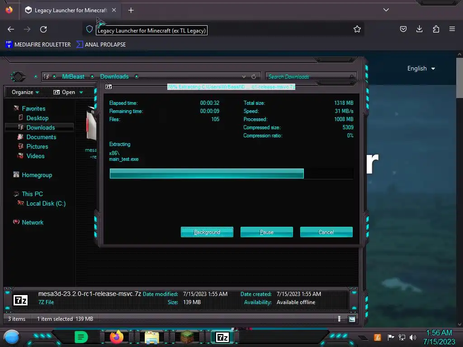Open the volume tray icon
Viewport: 463px width, 347px height.
(x=413, y=337)
